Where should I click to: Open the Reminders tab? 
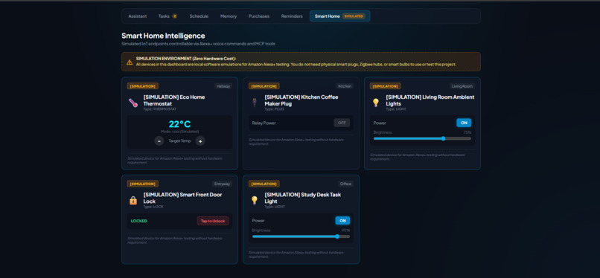292,16
